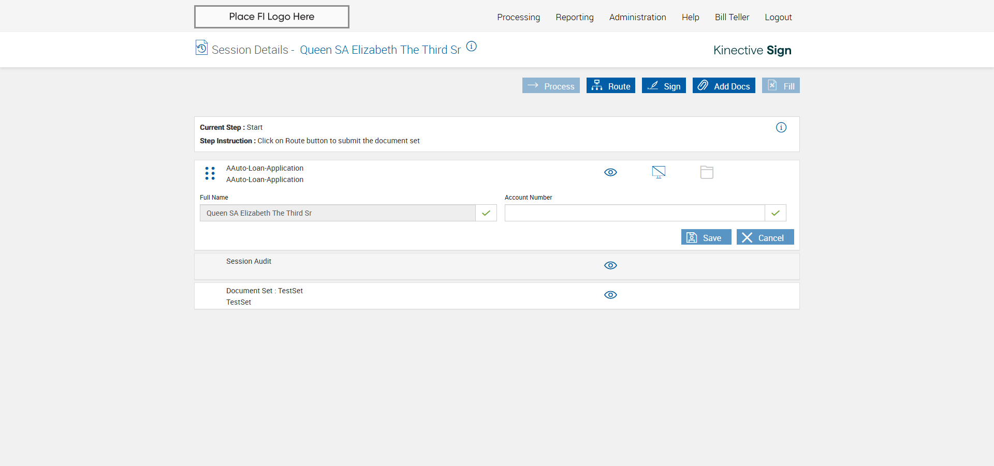Click the Logout link
The height and width of the screenshot is (466, 994).
[x=778, y=17]
